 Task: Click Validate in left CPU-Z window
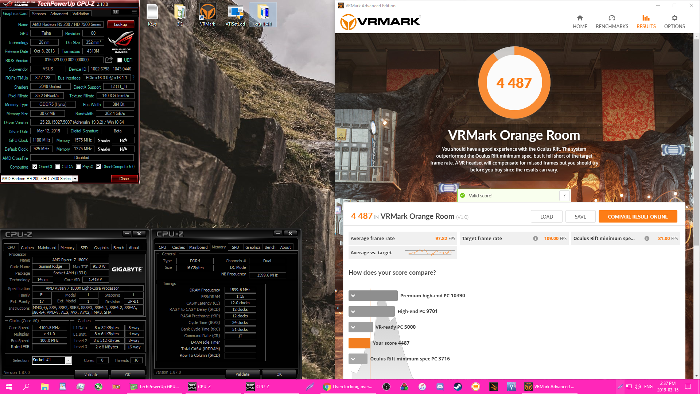pyautogui.click(x=91, y=375)
